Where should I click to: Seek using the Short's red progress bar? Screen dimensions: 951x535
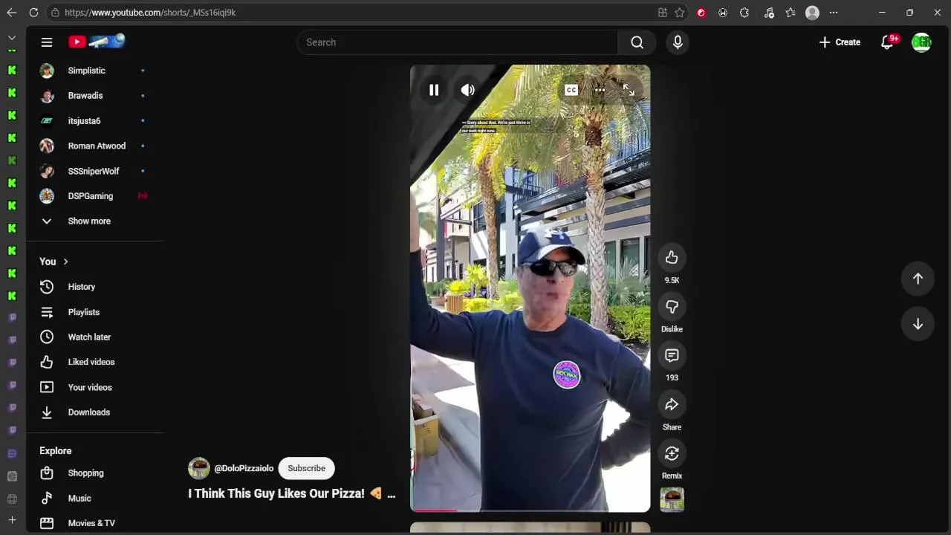530,510
